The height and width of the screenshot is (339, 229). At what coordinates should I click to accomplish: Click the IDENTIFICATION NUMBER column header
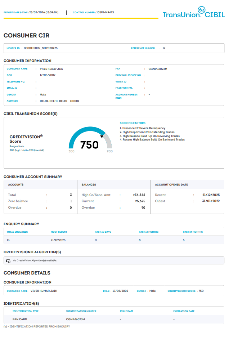[81, 311]
